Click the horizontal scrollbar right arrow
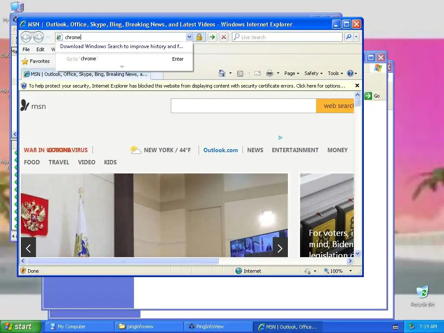The height and width of the screenshot is (333, 444). pyautogui.click(x=350, y=261)
